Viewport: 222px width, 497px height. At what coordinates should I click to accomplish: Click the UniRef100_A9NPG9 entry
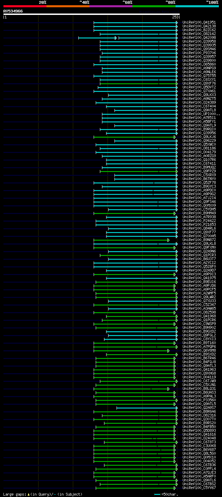click(x=199, y=68)
